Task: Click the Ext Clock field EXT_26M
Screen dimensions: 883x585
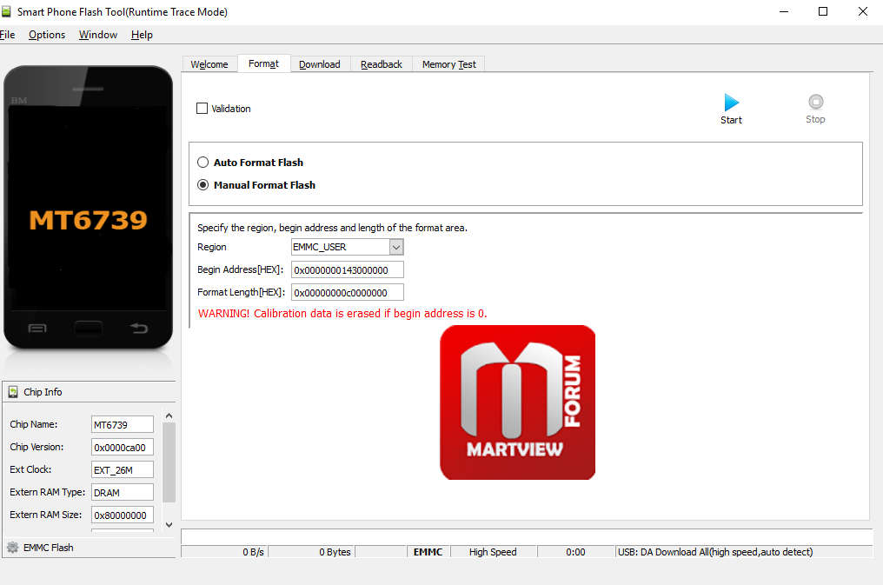Action: (123, 469)
